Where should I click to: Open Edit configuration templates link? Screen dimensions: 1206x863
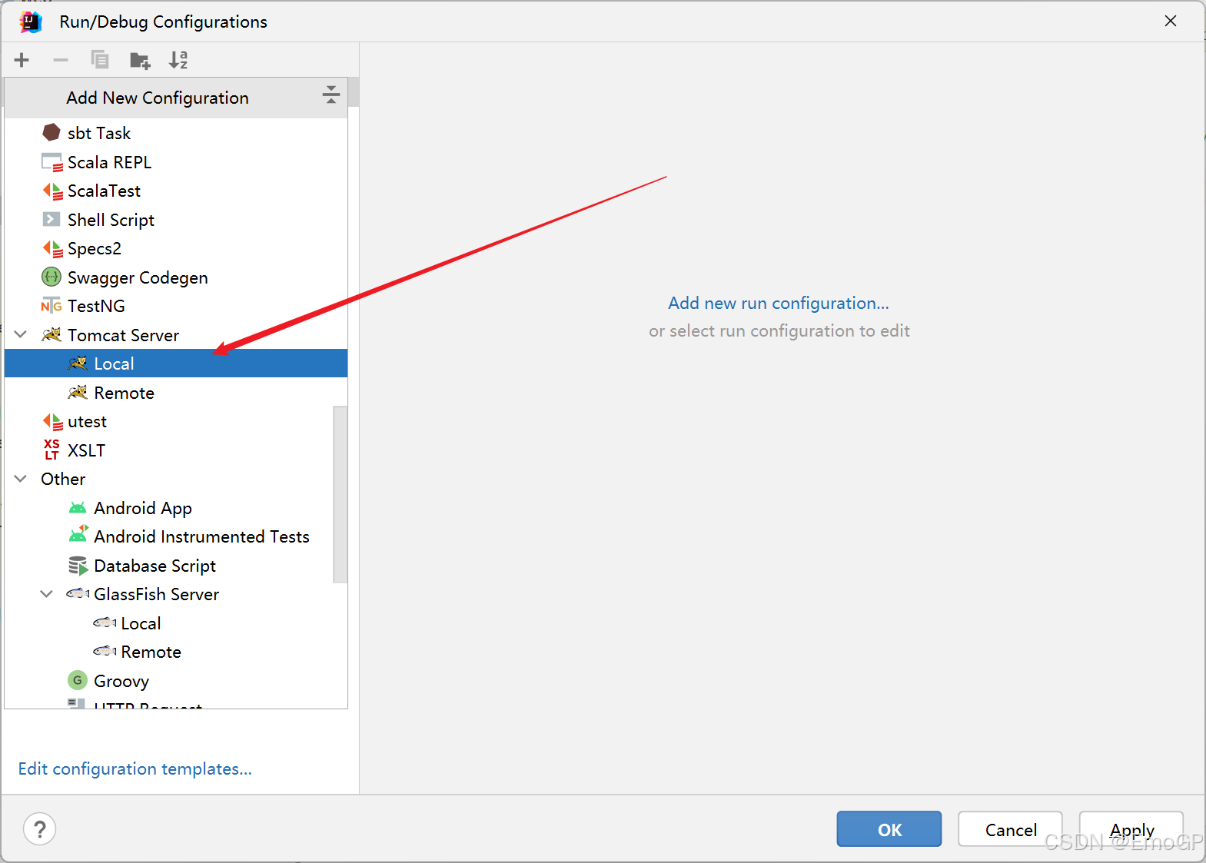click(135, 768)
